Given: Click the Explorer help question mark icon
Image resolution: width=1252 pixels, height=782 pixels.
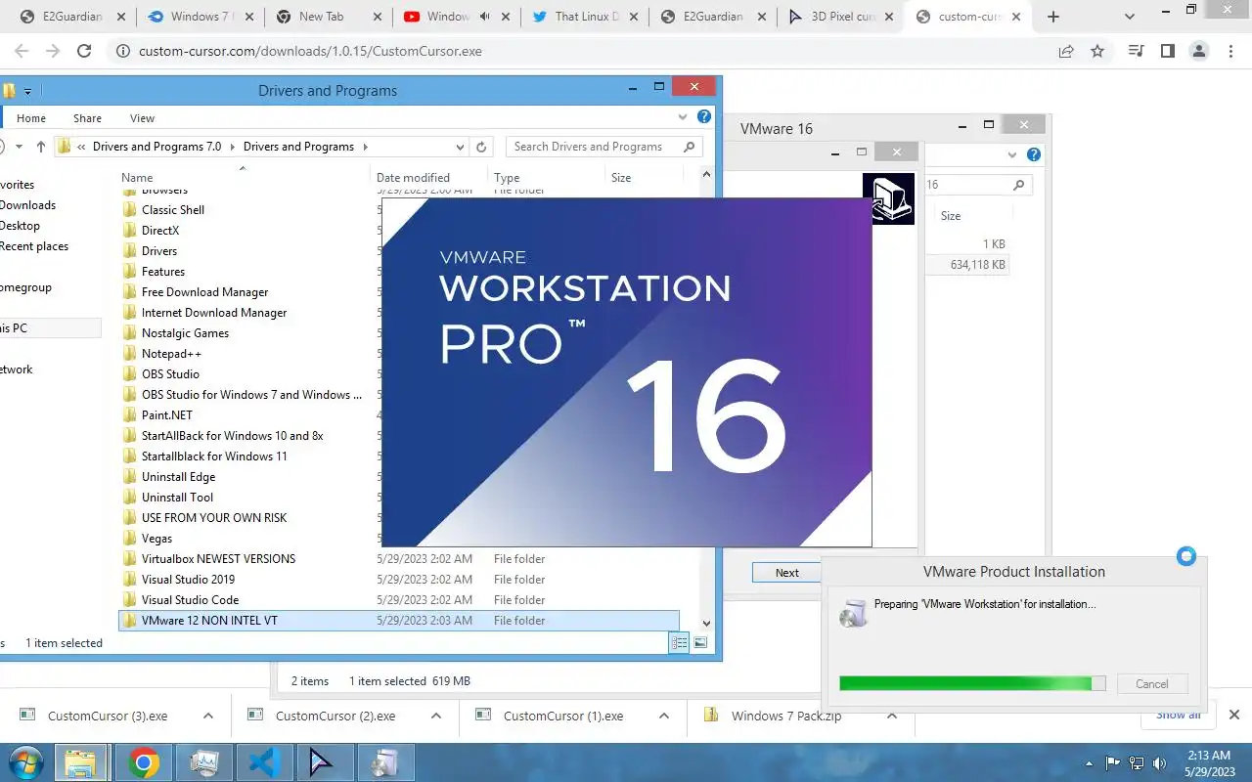Looking at the screenshot, I should click(x=703, y=117).
